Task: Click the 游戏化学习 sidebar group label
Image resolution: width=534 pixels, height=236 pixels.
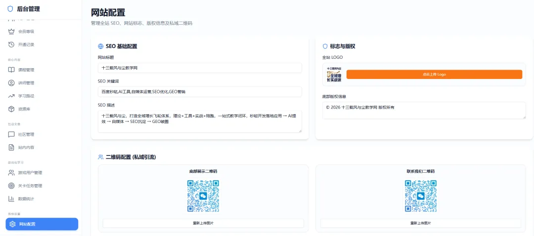Action: (16, 162)
